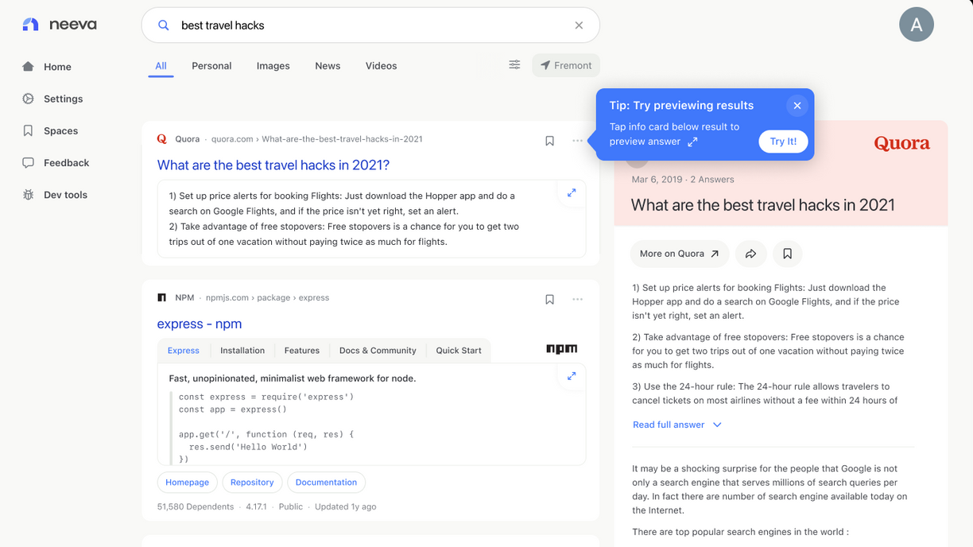Image resolution: width=973 pixels, height=547 pixels.
Task: Click the Quora logo in preview
Action: point(902,144)
